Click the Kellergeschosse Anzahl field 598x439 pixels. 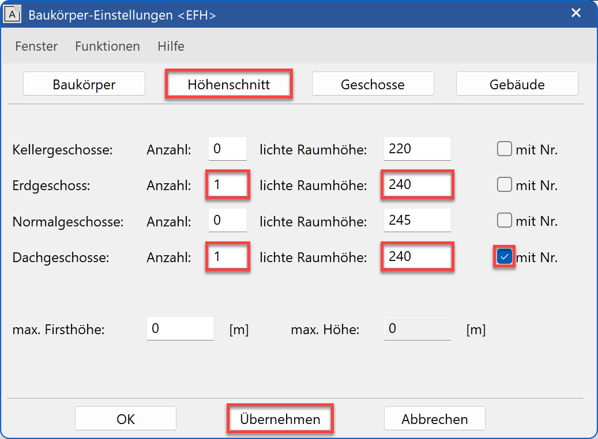click(x=227, y=149)
